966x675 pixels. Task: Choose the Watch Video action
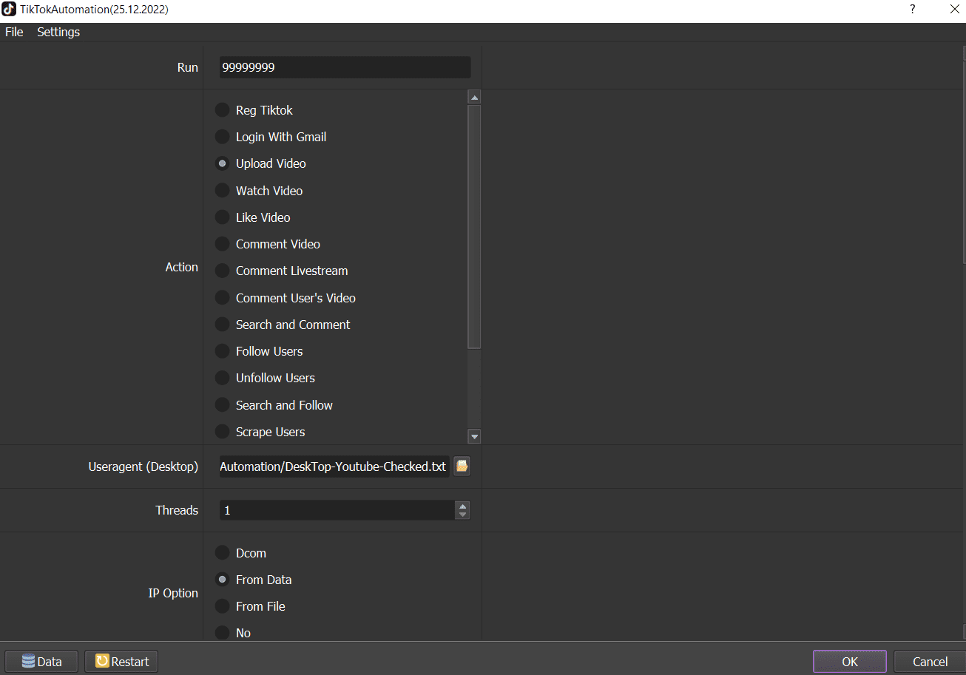click(259, 191)
